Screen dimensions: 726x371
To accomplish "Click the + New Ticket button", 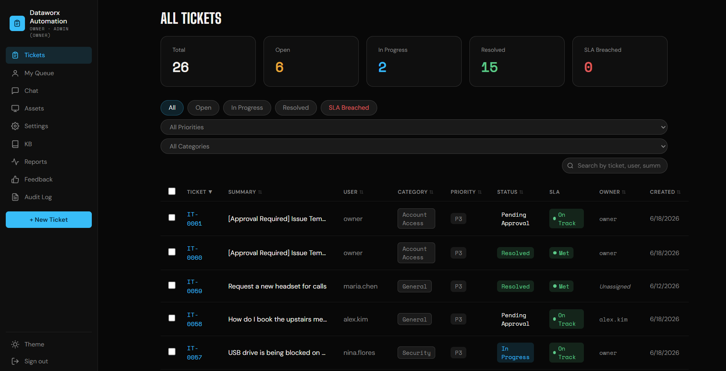I will click(x=49, y=220).
